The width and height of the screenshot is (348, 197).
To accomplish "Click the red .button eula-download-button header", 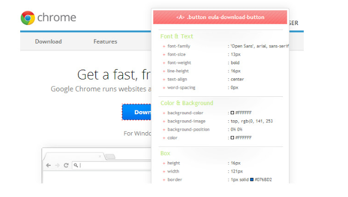I will [220, 17].
